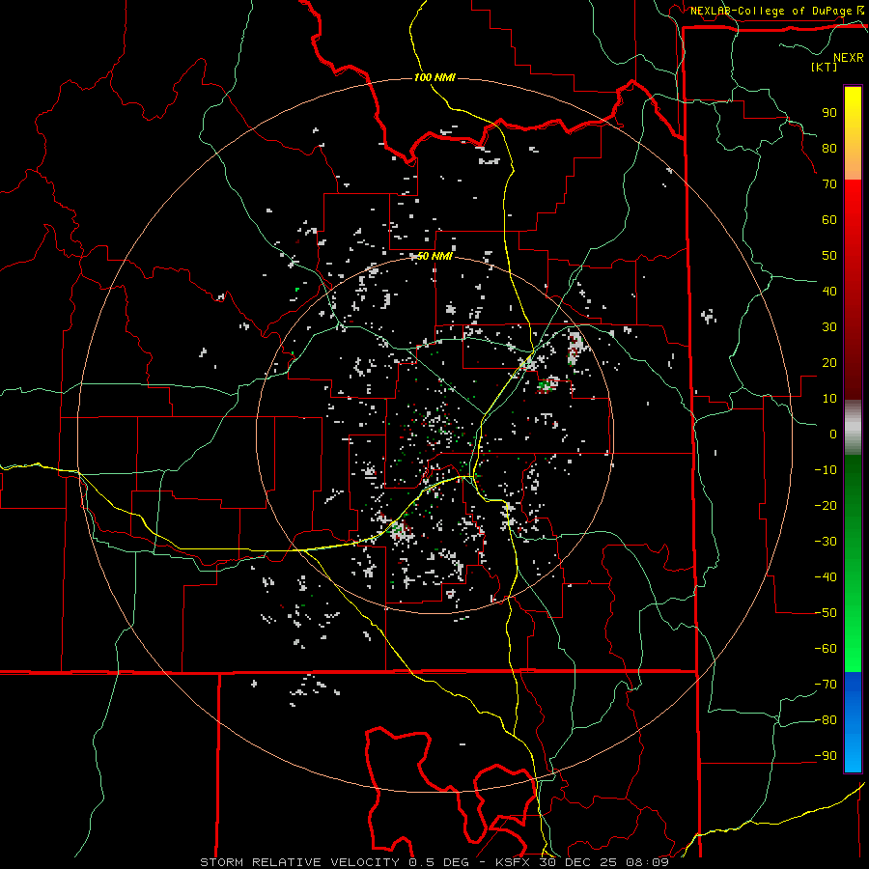
Task: Click the NEXLAB-College of DuPage credit text
Action: [771, 11]
